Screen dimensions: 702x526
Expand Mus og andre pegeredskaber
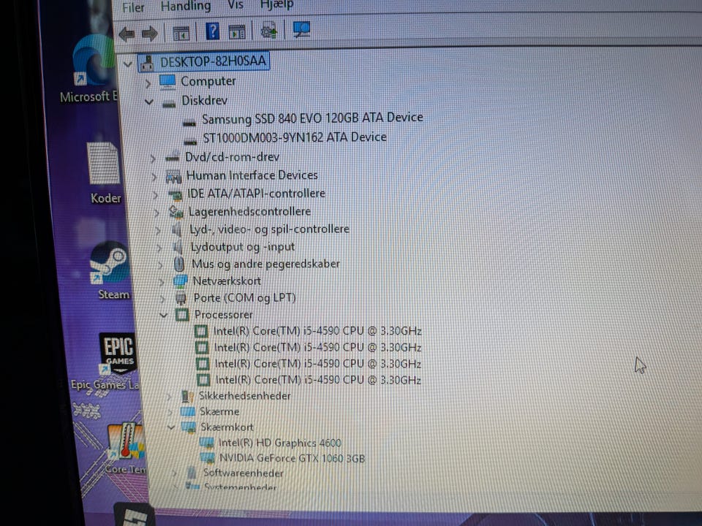[161, 265]
